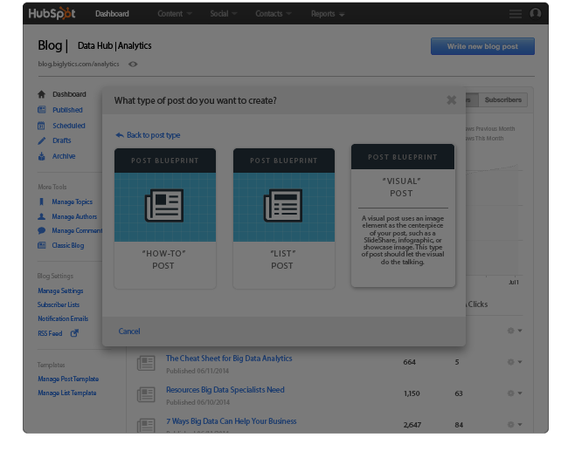
Task: Click the Archive icon in sidebar
Action: point(42,156)
